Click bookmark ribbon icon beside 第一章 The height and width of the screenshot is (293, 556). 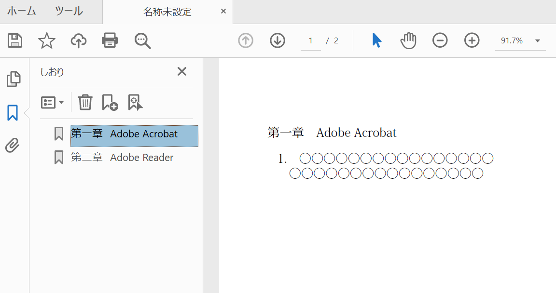[59, 134]
